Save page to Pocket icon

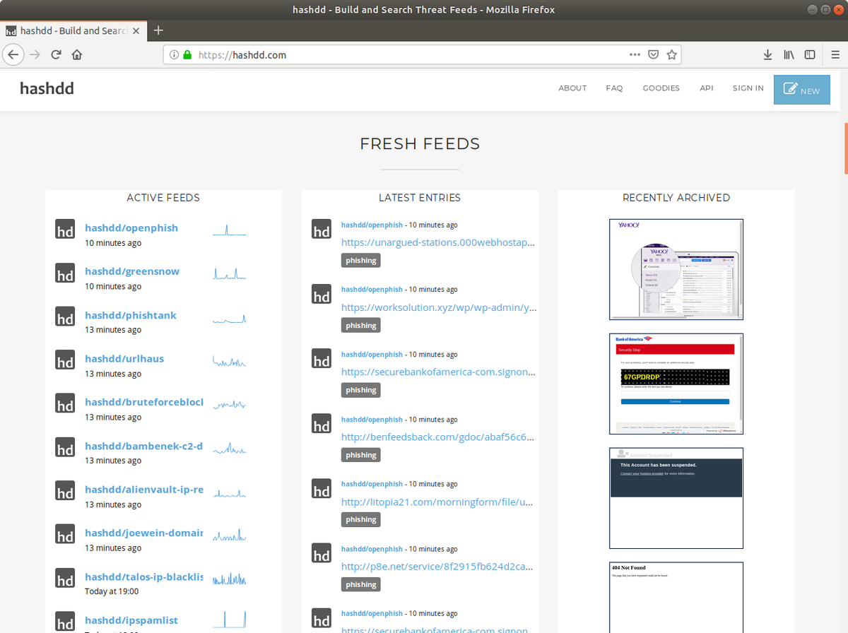(x=654, y=54)
